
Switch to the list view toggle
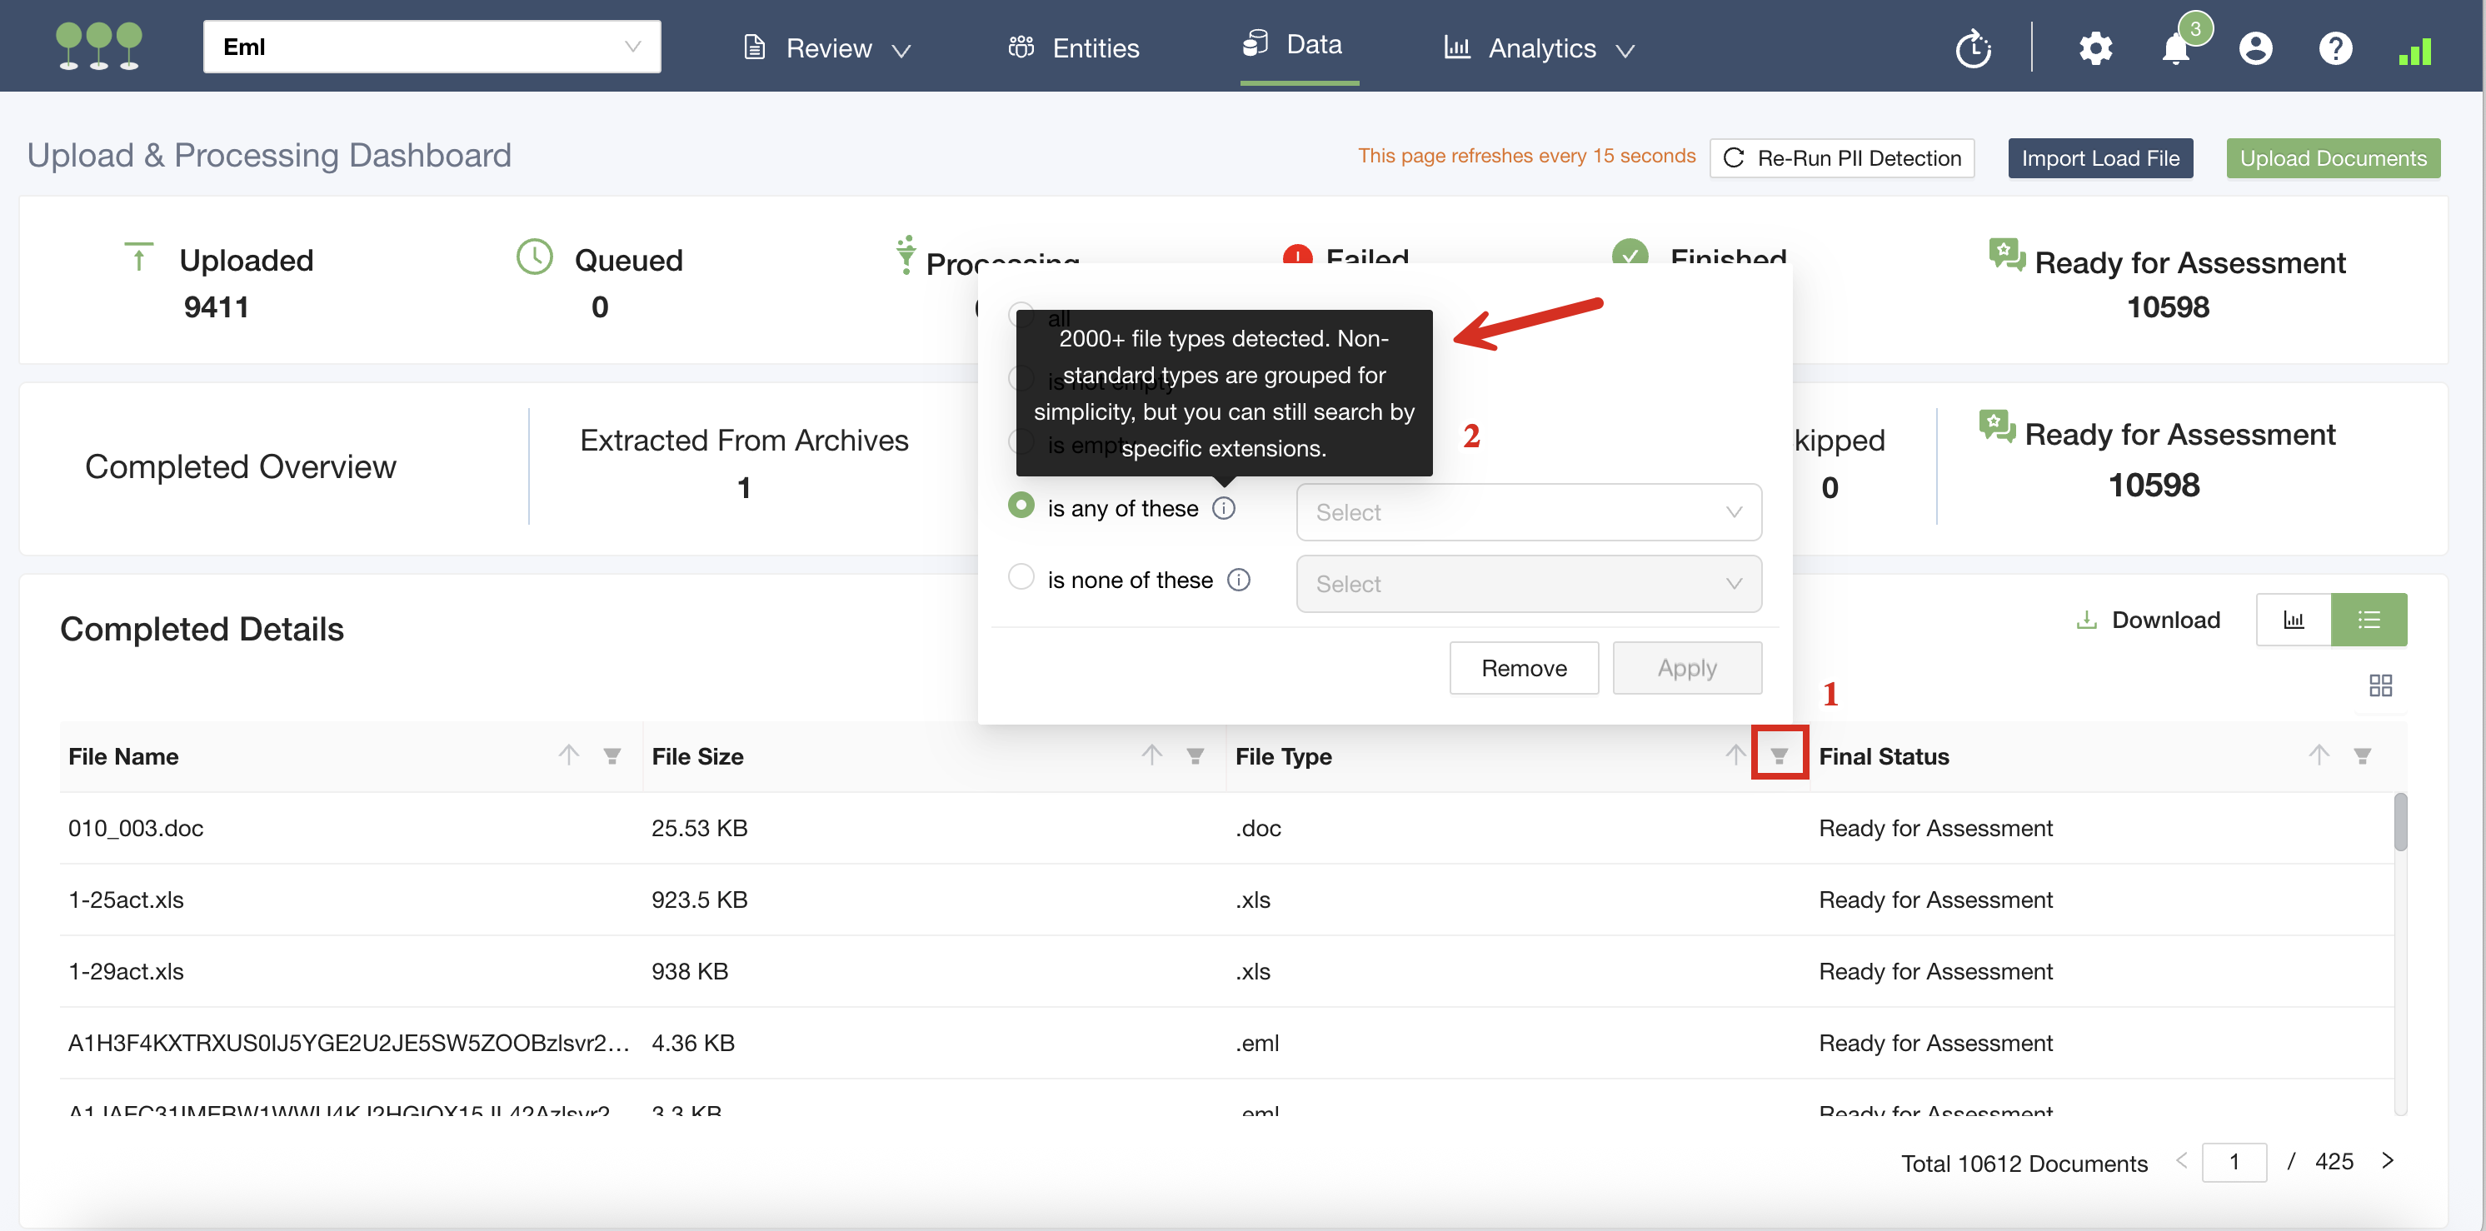[x=2369, y=620]
